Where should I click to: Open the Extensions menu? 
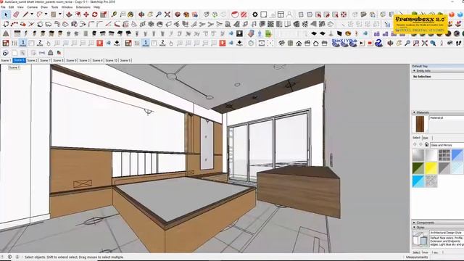[x=83, y=7]
